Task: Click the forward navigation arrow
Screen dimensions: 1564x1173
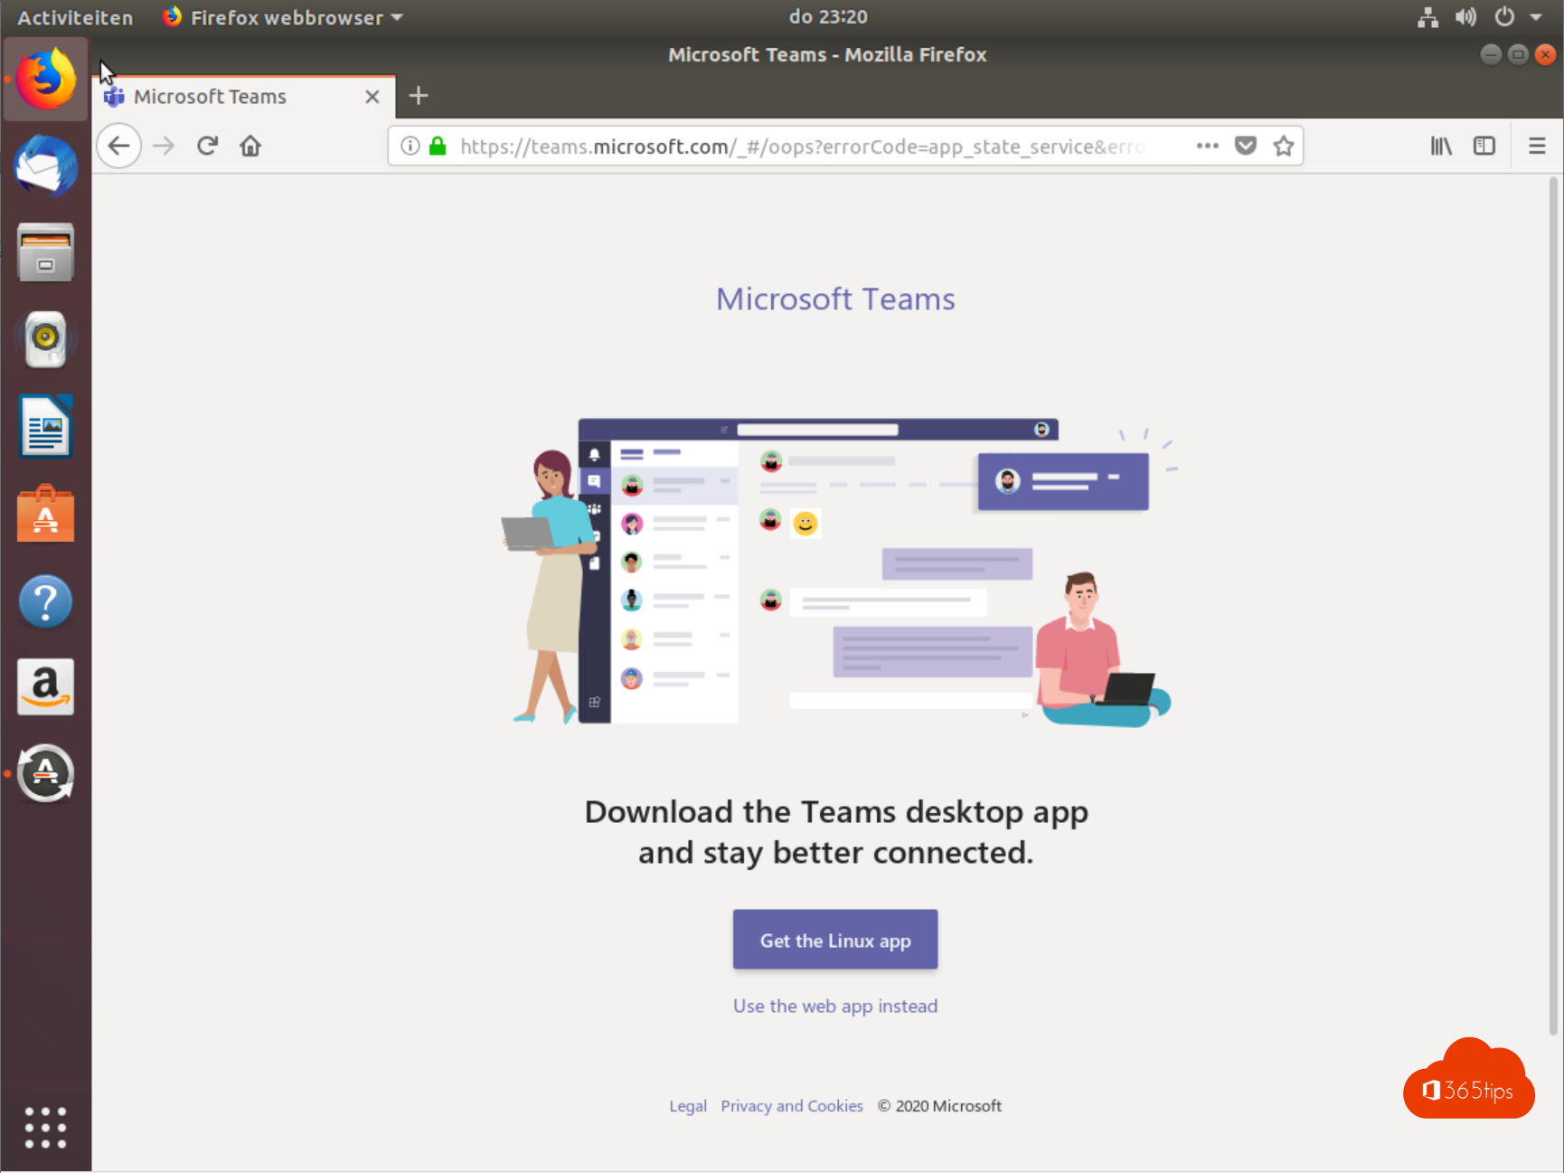Action: click(164, 146)
